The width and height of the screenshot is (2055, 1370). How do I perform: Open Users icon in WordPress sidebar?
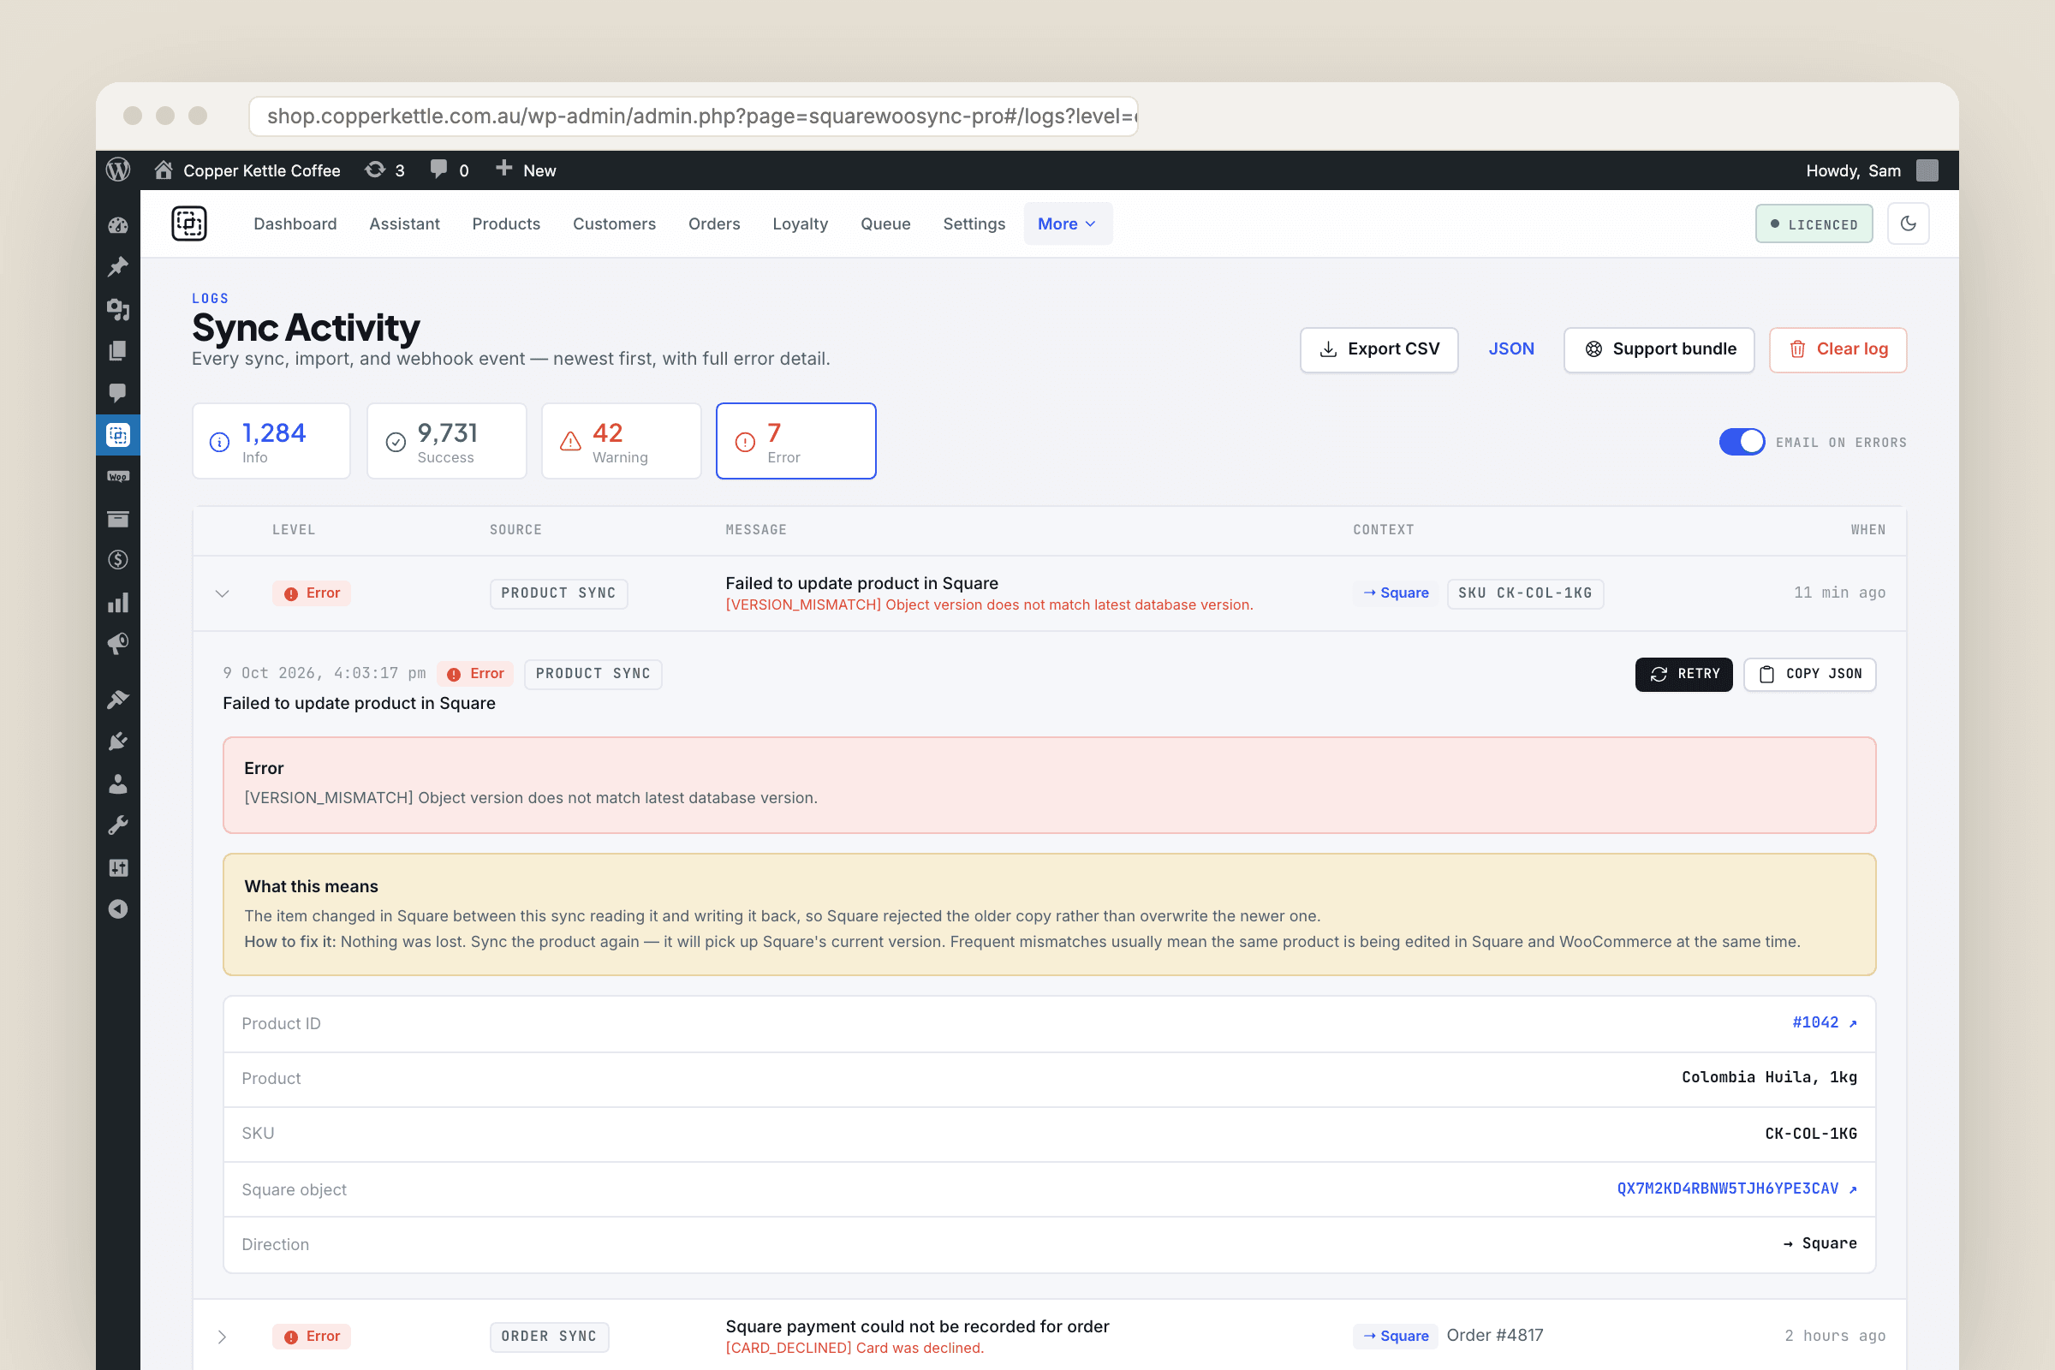tap(118, 783)
